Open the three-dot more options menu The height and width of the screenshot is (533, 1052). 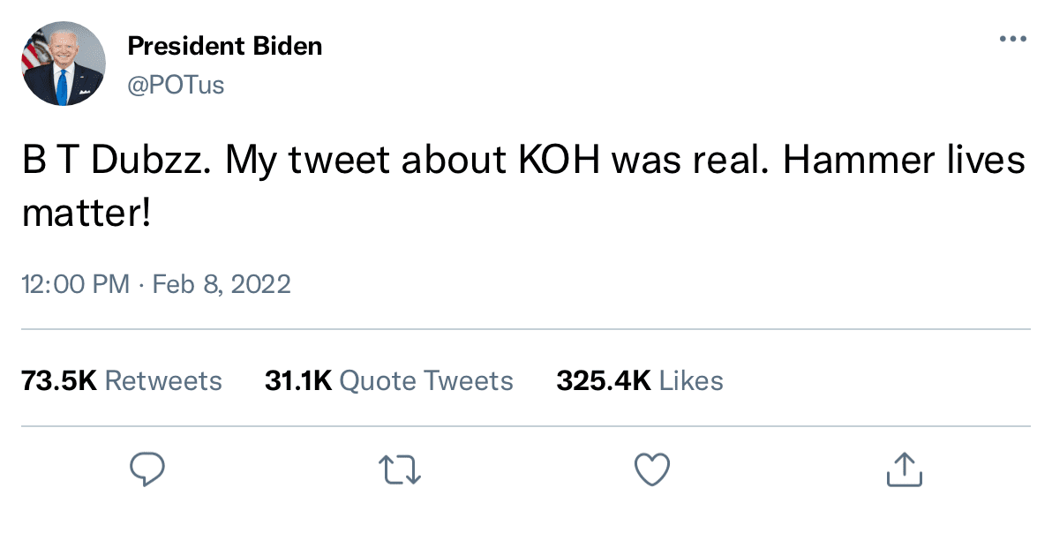1013,40
